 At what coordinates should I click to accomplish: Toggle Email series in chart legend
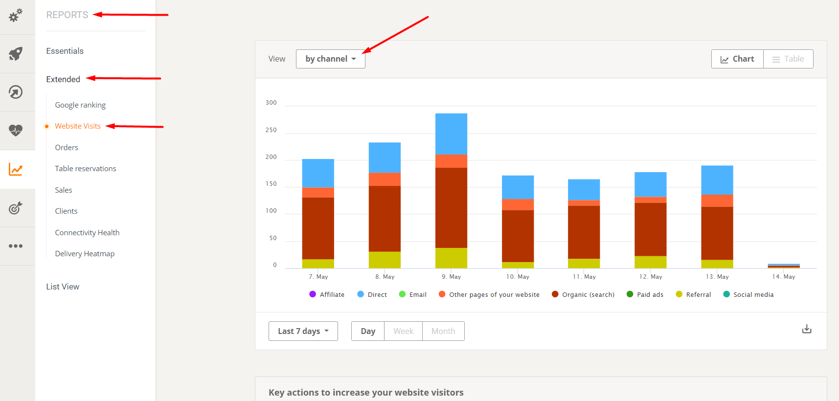click(412, 294)
